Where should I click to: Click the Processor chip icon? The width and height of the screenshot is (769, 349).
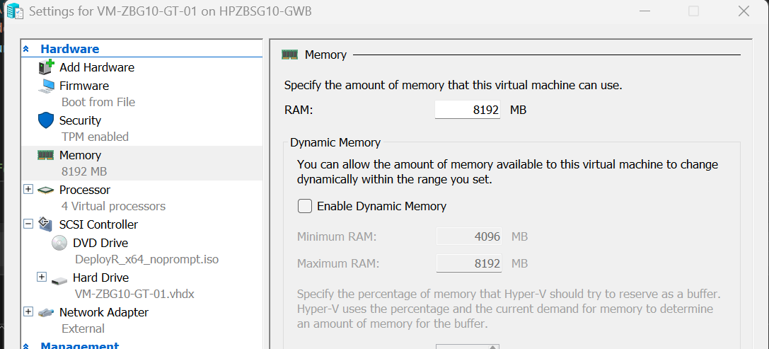point(45,190)
